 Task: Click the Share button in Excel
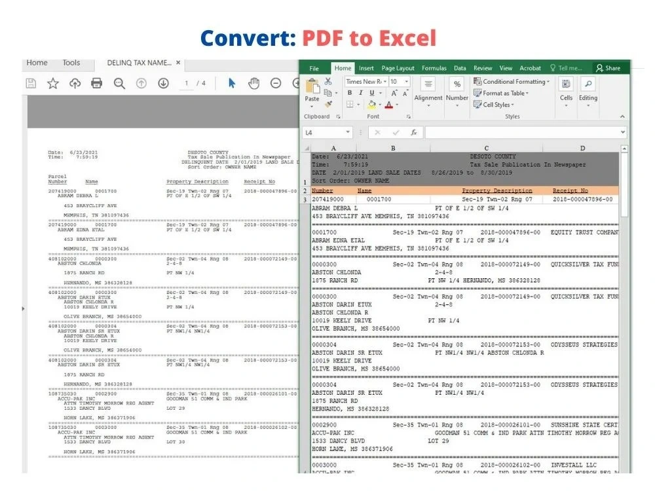(x=607, y=68)
